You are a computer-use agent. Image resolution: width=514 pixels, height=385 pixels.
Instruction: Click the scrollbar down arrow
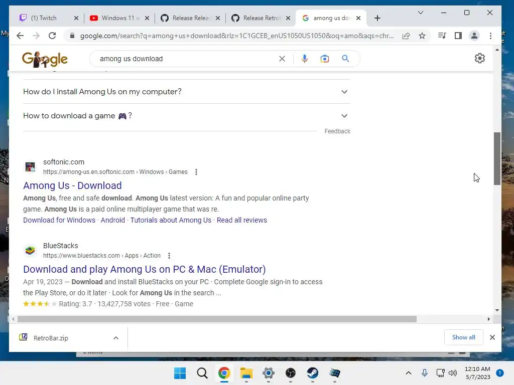(497, 310)
